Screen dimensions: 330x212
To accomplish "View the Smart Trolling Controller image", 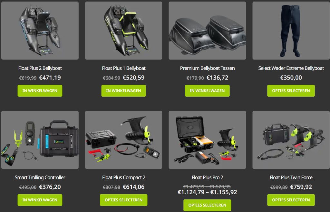I will pyautogui.click(x=40, y=140).
